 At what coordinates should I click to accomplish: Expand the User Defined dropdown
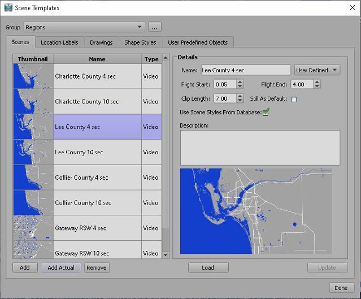pos(317,70)
